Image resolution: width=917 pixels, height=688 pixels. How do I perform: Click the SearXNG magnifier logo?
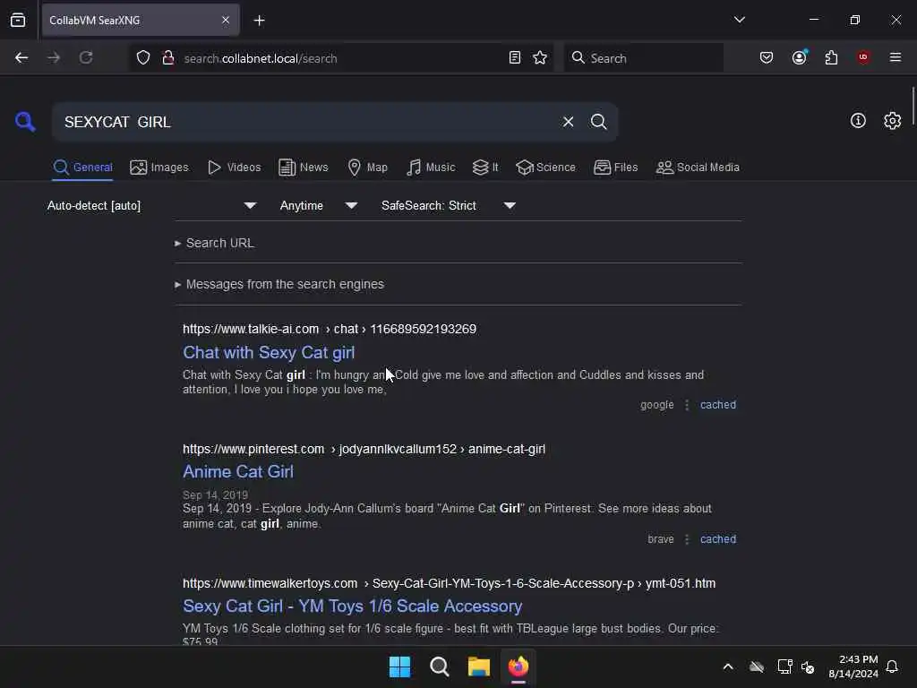click(x=25, y=122)
